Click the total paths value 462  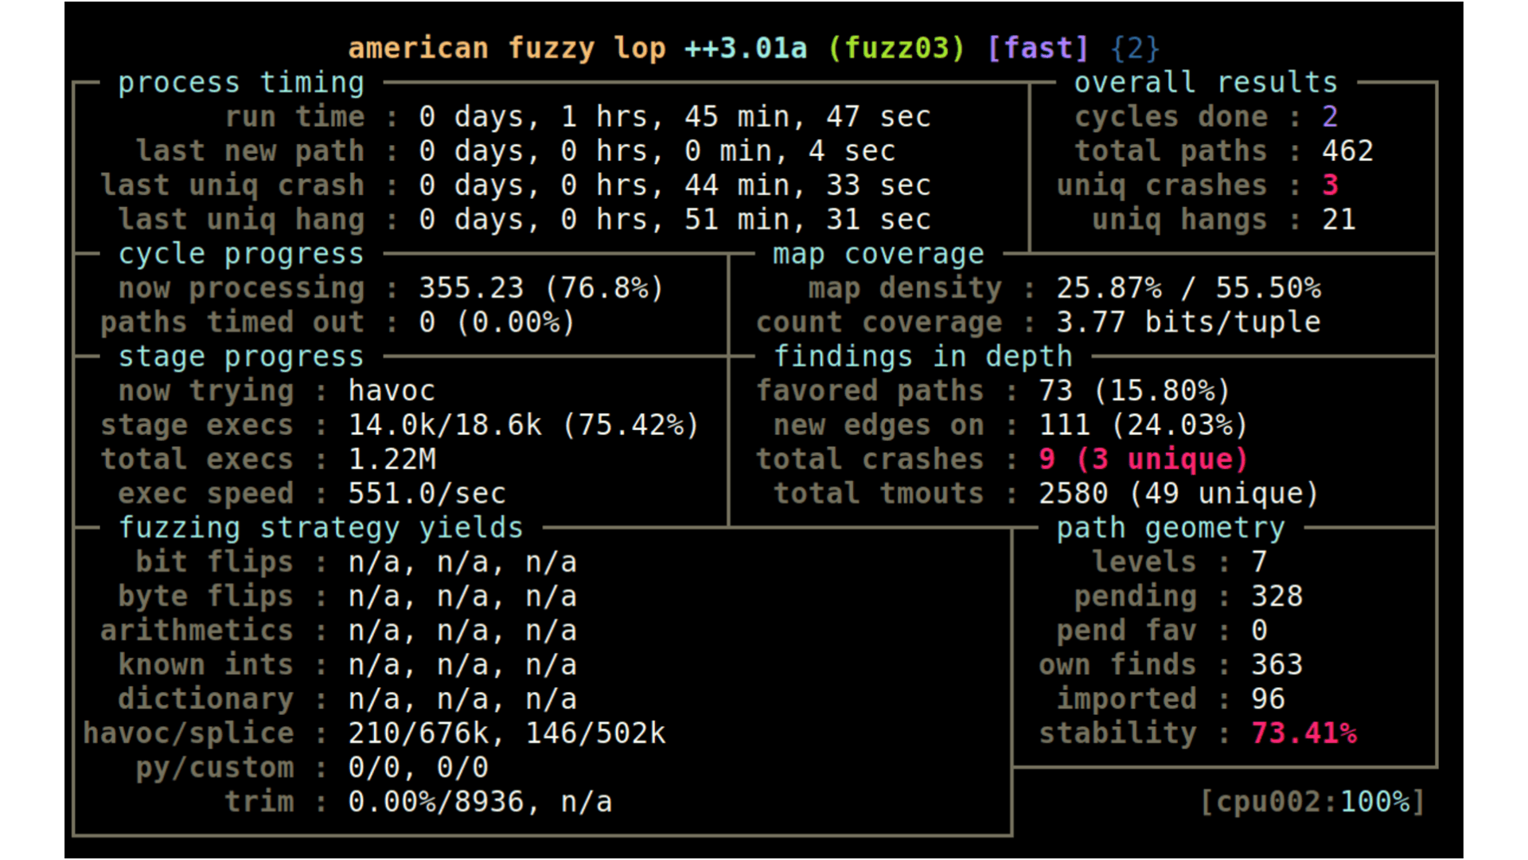[1347, 151]
